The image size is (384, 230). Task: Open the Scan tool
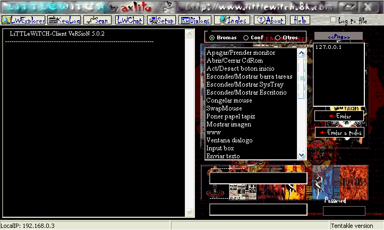(98, 20)
